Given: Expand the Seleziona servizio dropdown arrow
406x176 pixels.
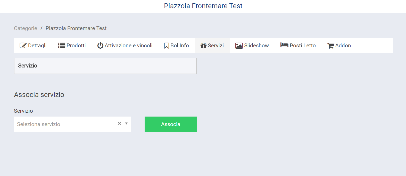Looking at the screenshot, I should tap(126, 124).
